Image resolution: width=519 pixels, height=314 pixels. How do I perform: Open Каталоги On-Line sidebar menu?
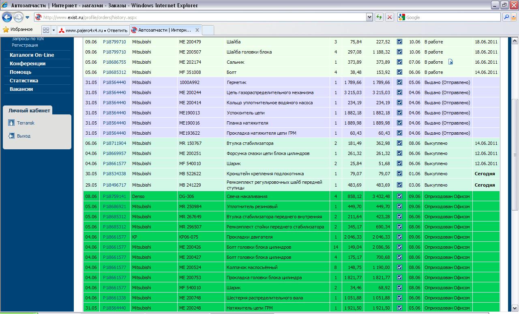tap(32, 55)
